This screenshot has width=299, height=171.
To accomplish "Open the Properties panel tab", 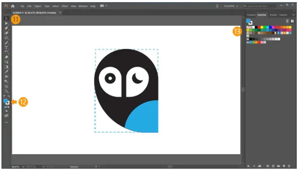I will point(252,15).
